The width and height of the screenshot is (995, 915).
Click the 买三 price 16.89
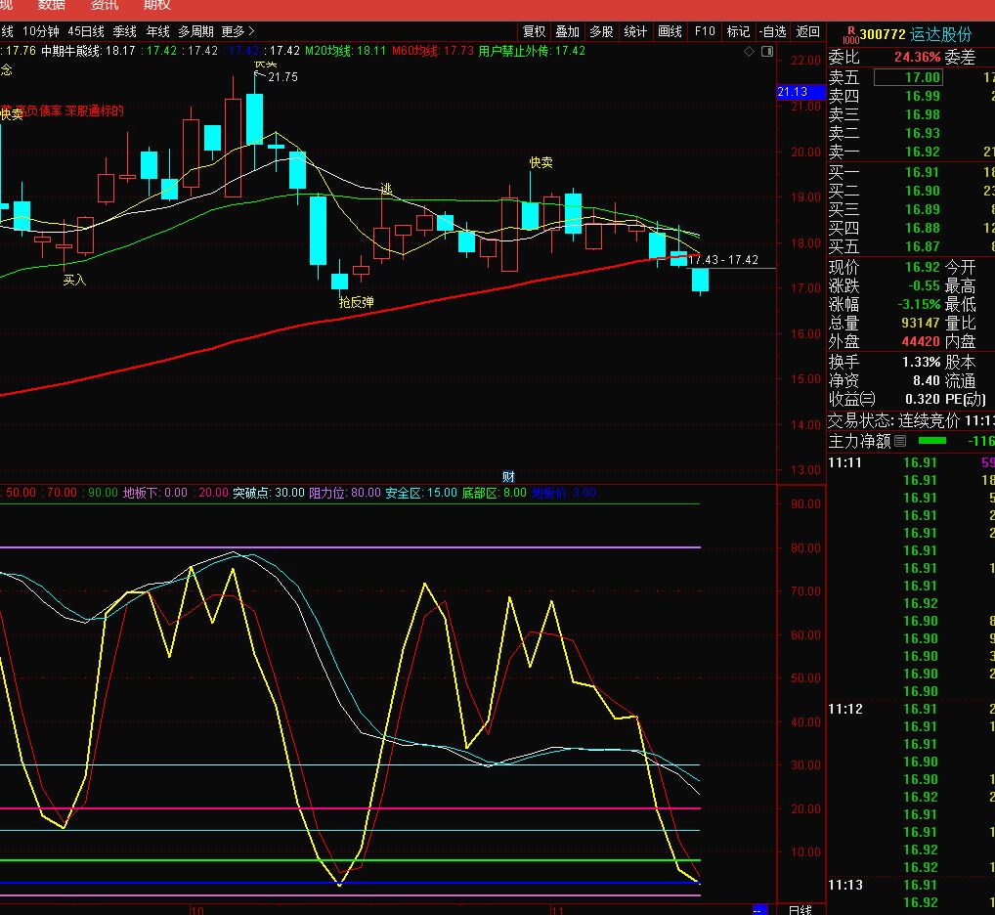pos(922,209)
